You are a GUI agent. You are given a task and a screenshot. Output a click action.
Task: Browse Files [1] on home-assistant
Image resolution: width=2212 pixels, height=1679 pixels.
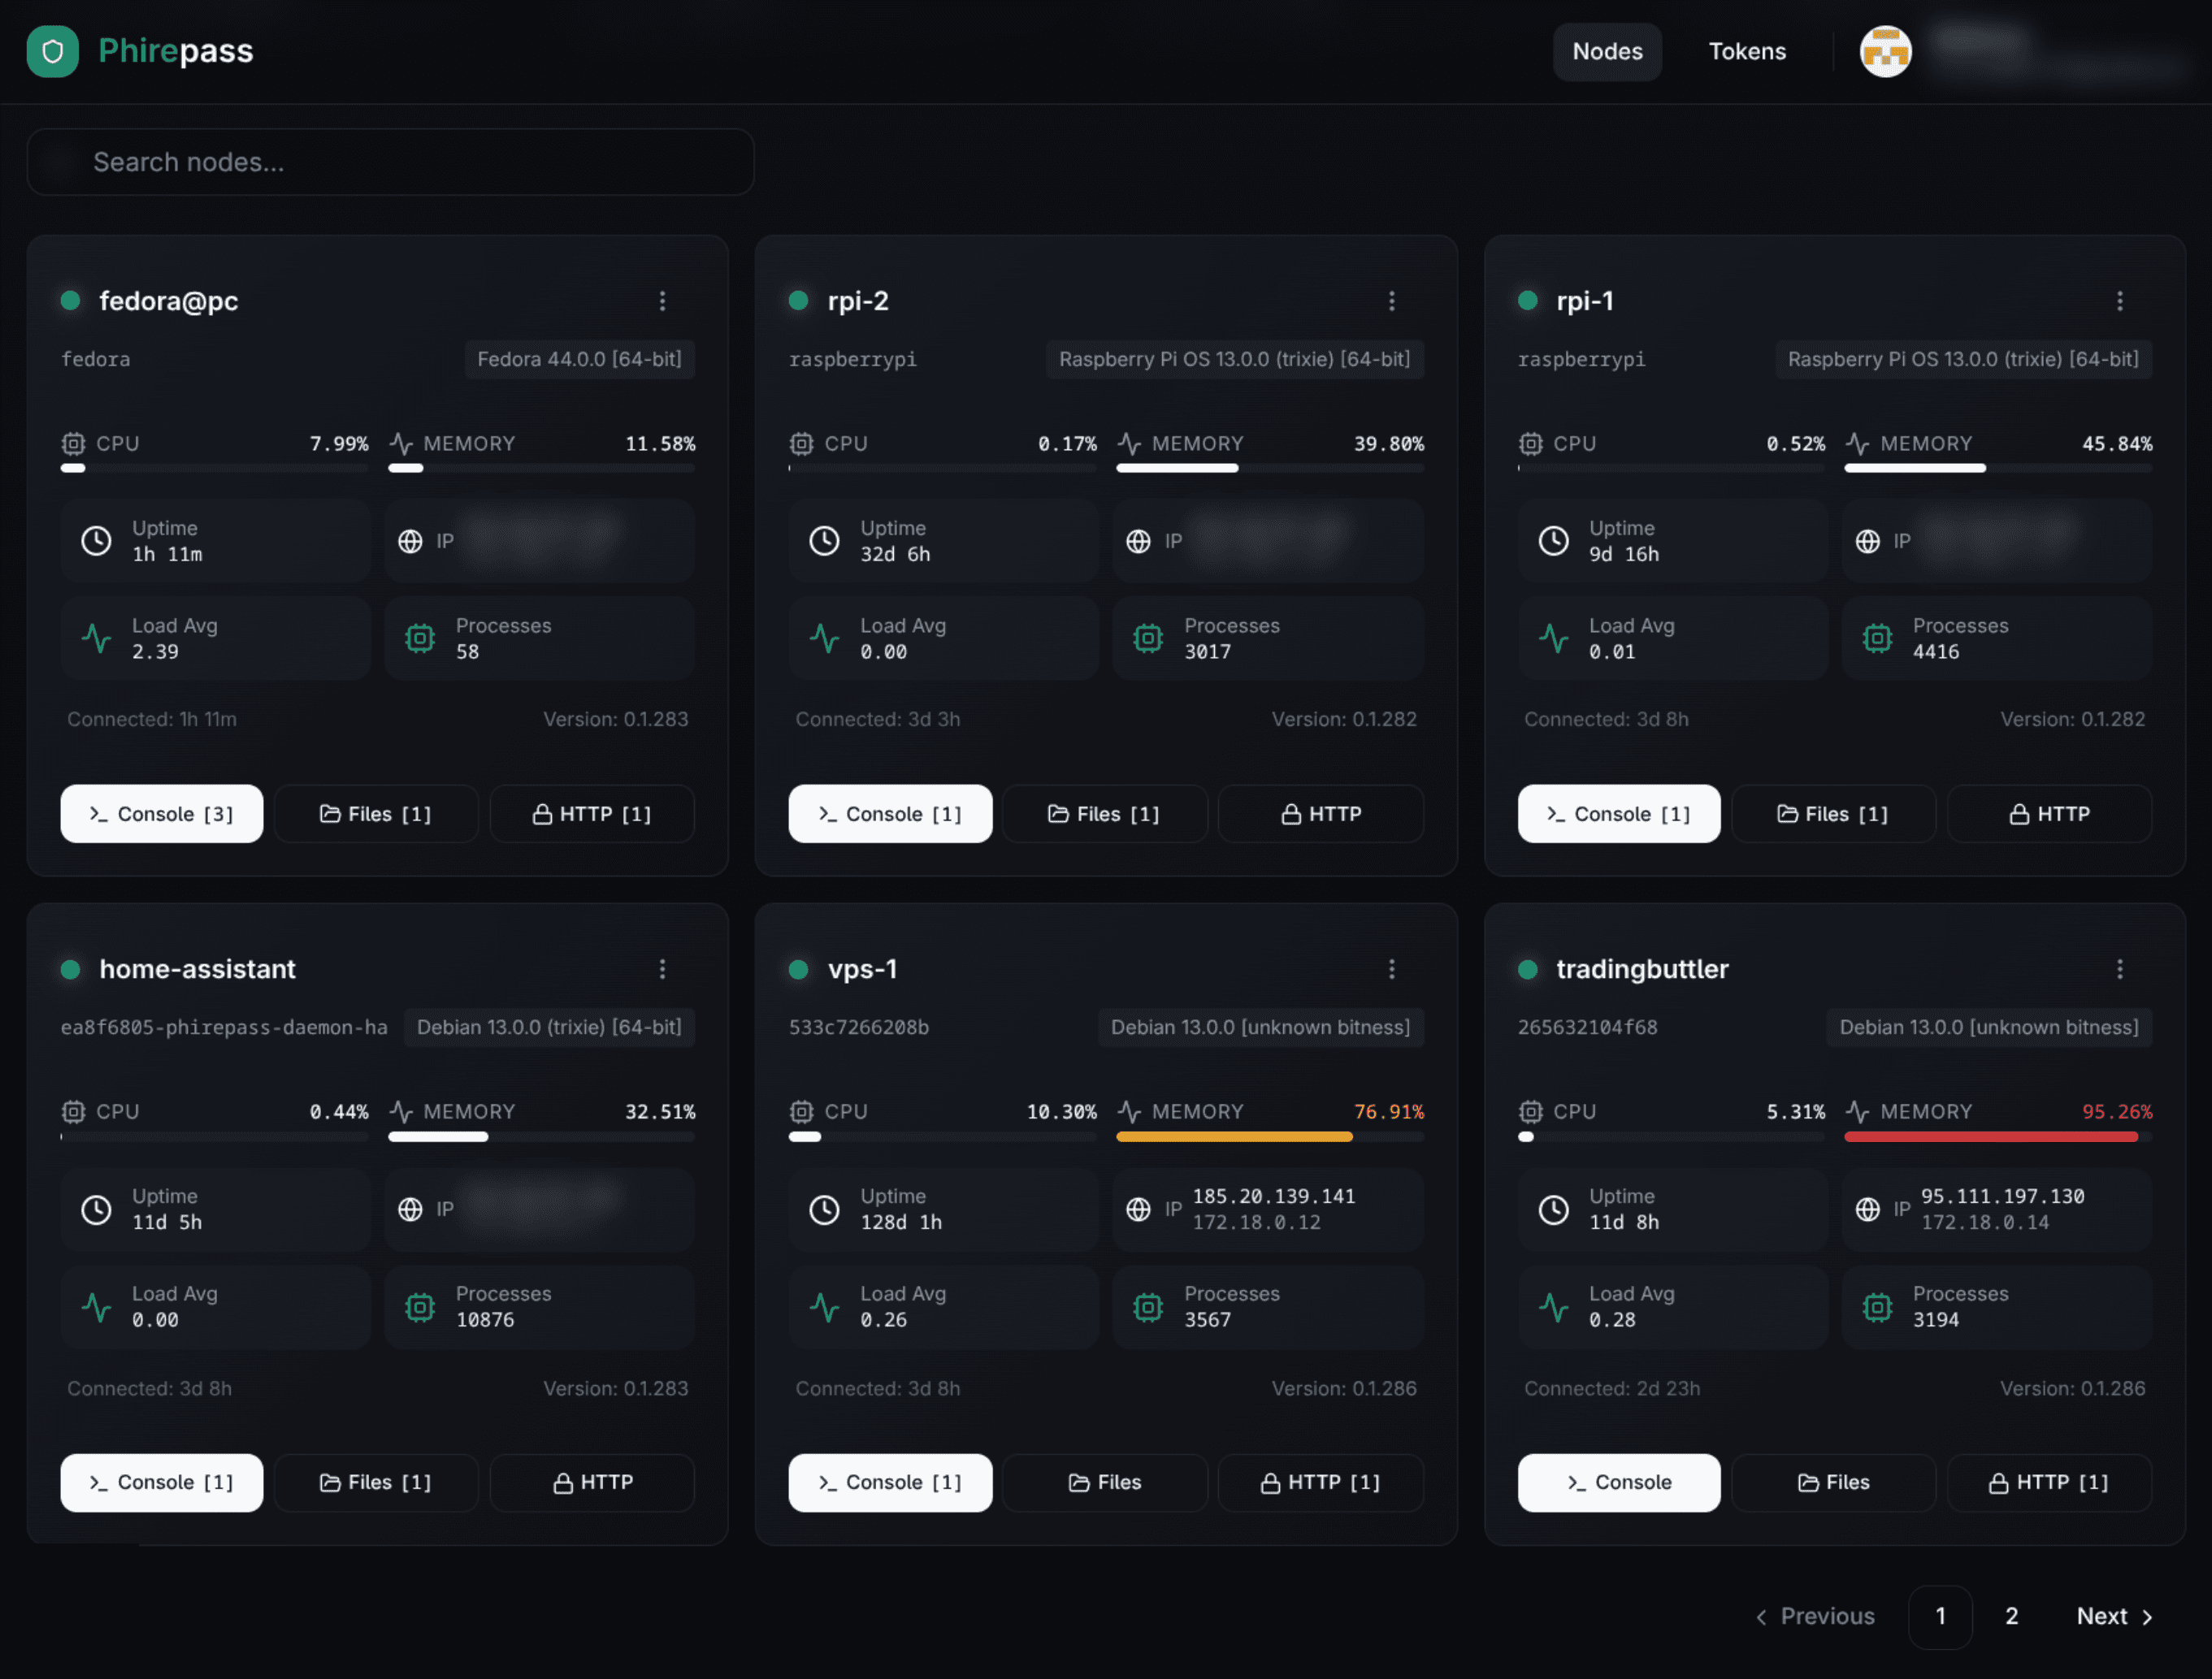376,1482
